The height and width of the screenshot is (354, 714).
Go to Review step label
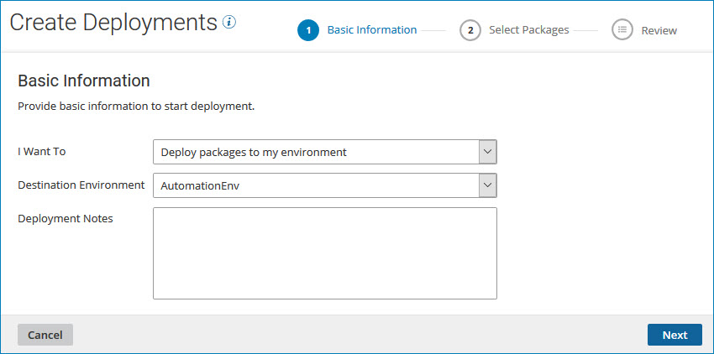pyautogui.click(x=659, y=30)
